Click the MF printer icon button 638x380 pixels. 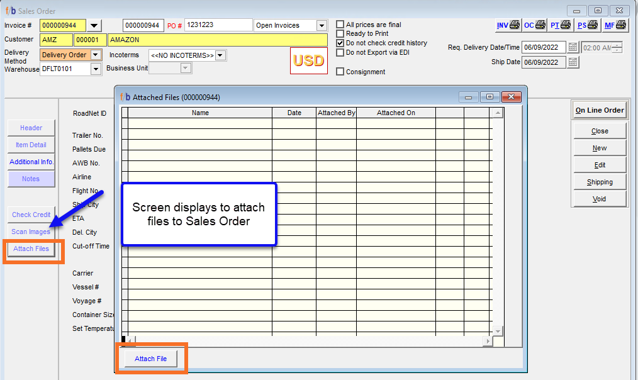click(615, 25)
